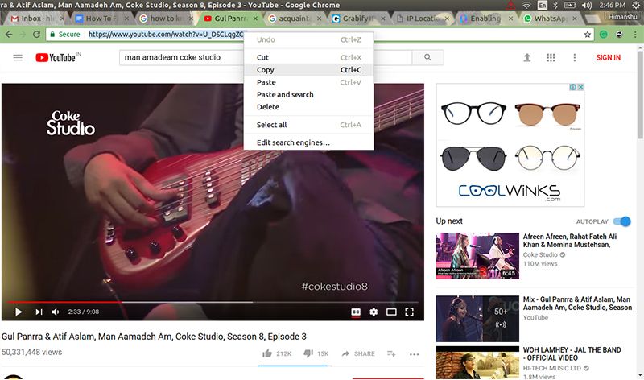Open Afreen Afreen video thumbnail
The height and width of the screenshot is (380, 644).
tap(477, 256)
